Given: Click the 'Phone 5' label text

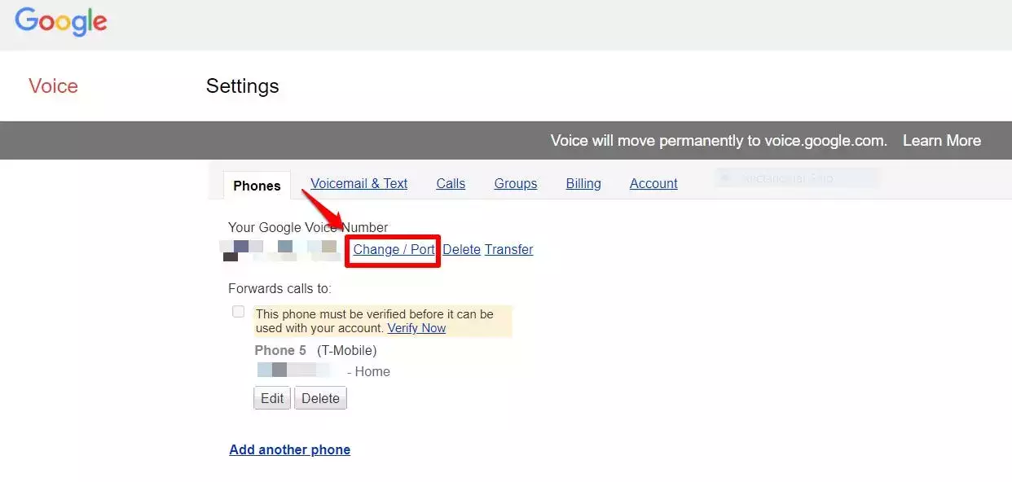Looking at the screenshot, I should pyautogui.click(x=280, y=350).
